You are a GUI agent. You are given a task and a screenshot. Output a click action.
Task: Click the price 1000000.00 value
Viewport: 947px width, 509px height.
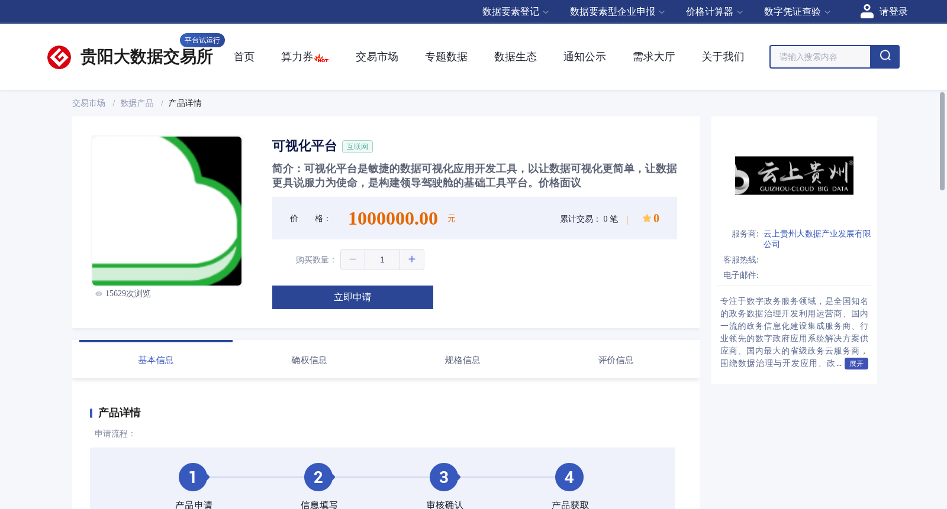[393, 219]
